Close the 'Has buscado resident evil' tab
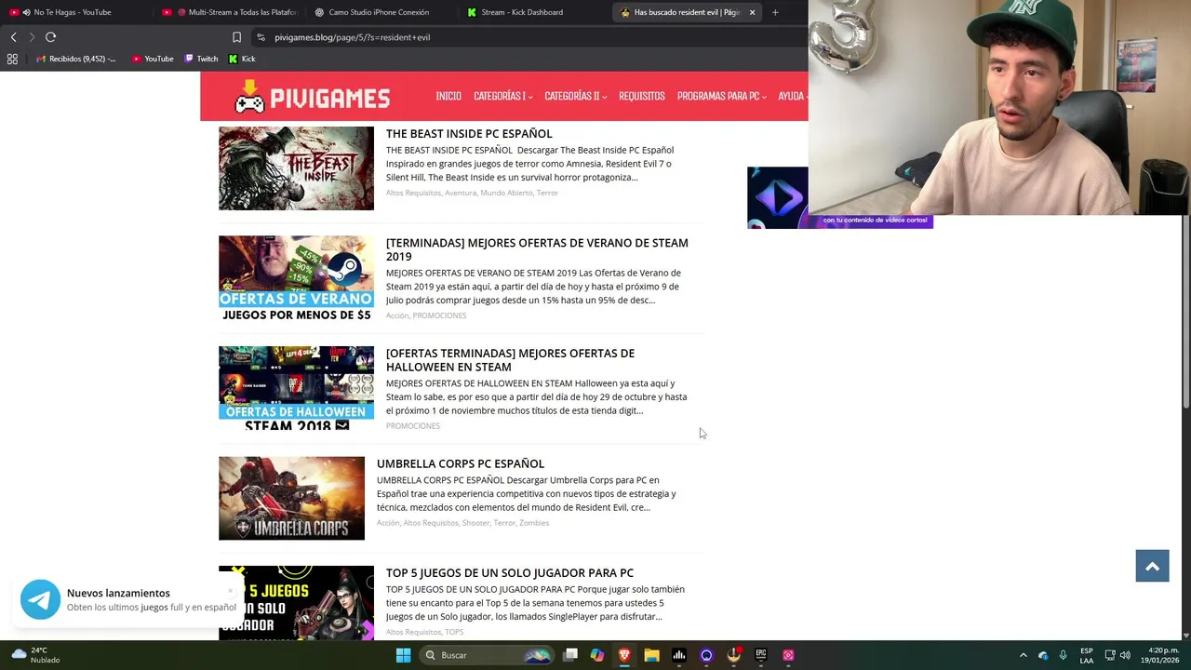Image resolution: width=1191 pixels, height=670 pixels. click(752, 12)
